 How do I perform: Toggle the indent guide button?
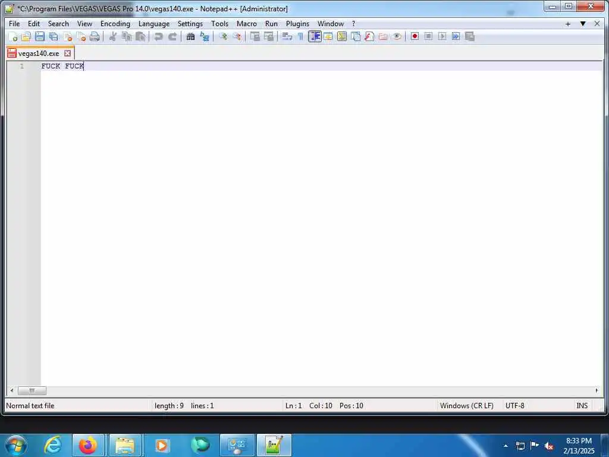315,36
